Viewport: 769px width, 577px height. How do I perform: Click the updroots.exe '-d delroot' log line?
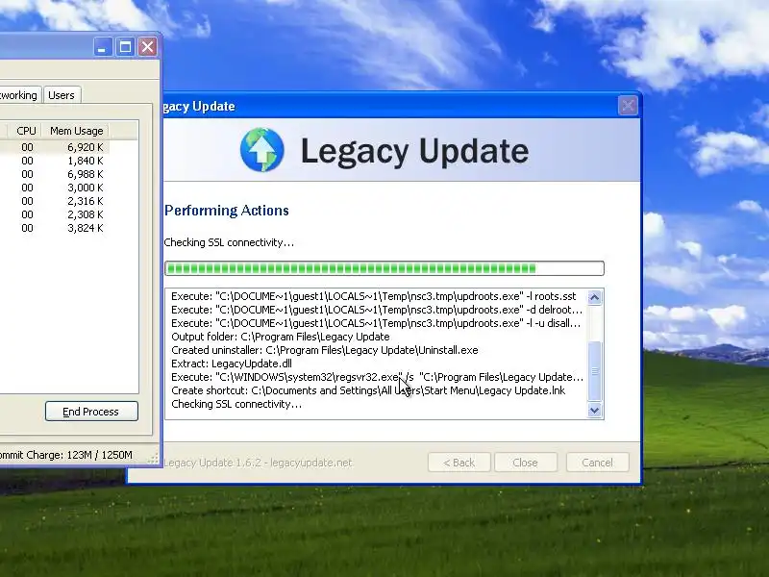(x=377, y=310)
